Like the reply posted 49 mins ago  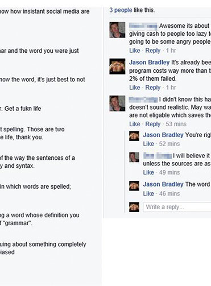pyautogui.click(x=148, y=172)
